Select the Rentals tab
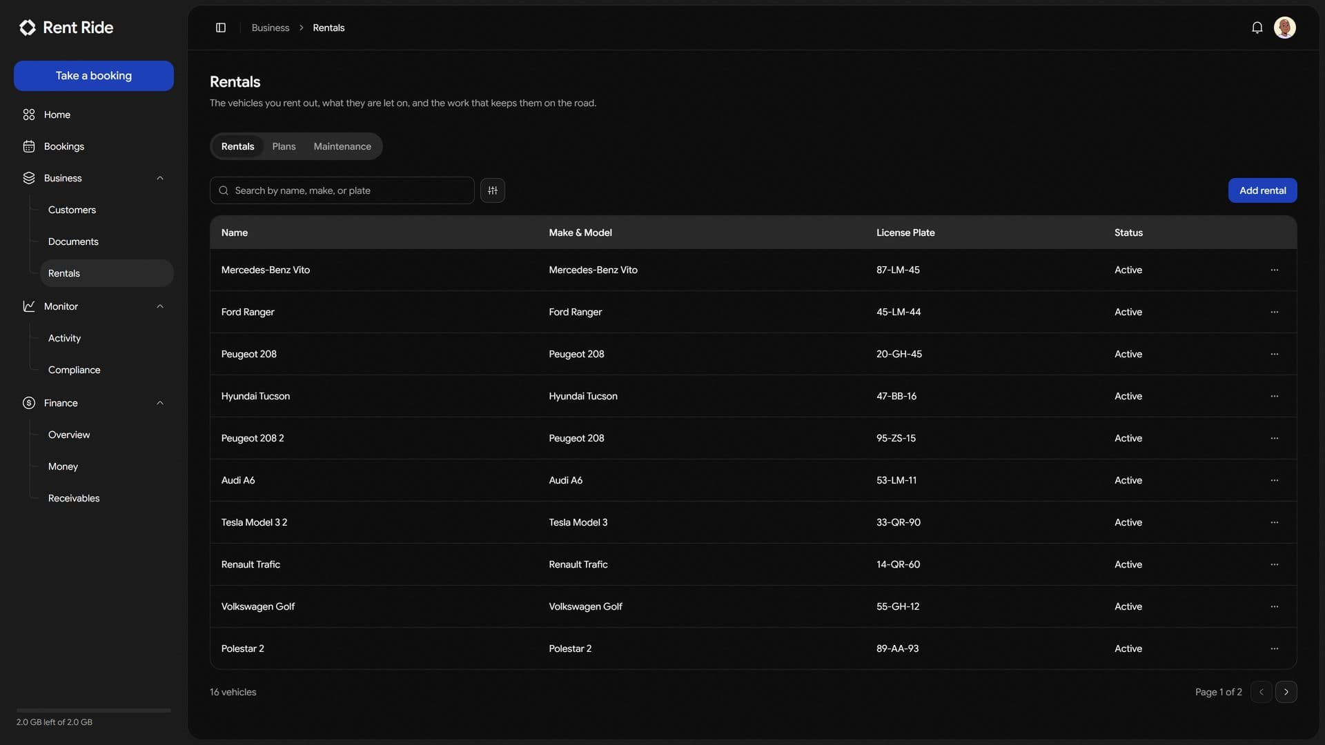Image resolution: width=1325 pixels, height=745 pixels. click(237, 146)
